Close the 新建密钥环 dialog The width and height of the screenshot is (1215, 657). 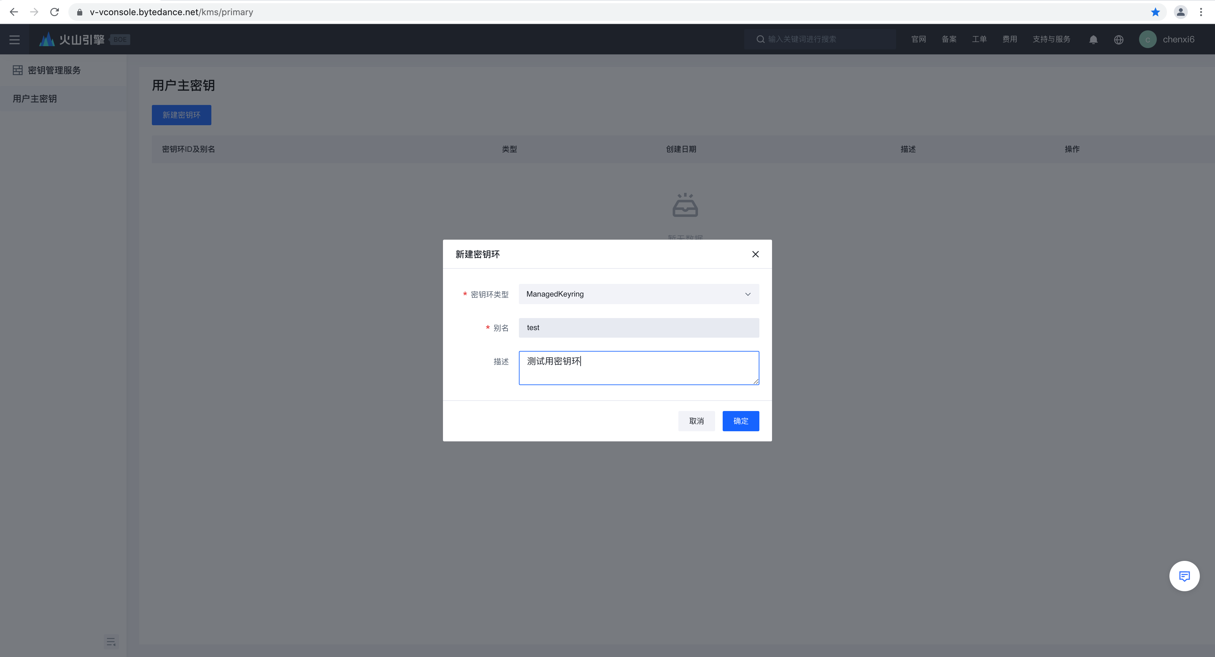(x=755, y=254)
